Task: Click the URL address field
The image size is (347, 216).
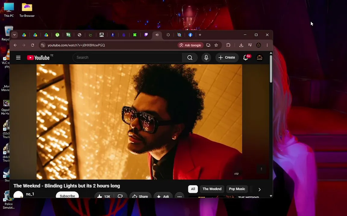Action: coord(111,45)
